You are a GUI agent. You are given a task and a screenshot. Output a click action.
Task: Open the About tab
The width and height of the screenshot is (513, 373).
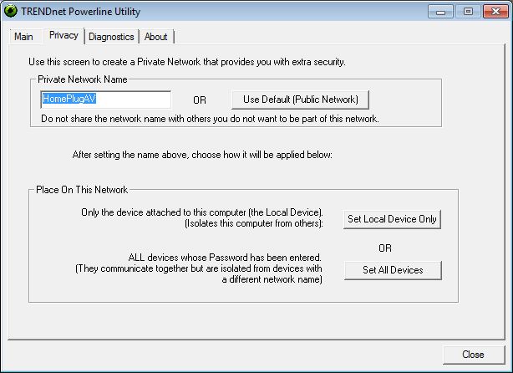click(x=156, y=36)
